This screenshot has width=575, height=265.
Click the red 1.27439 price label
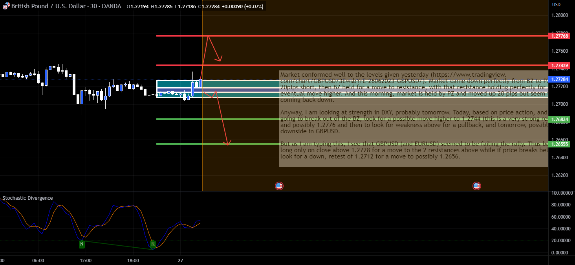coord(560,65)
